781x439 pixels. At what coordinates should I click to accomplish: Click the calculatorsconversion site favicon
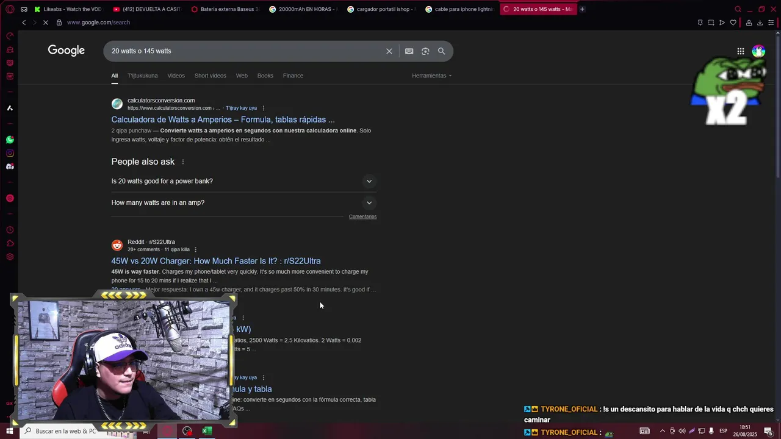pyautogui.click(x=117, y=104)
